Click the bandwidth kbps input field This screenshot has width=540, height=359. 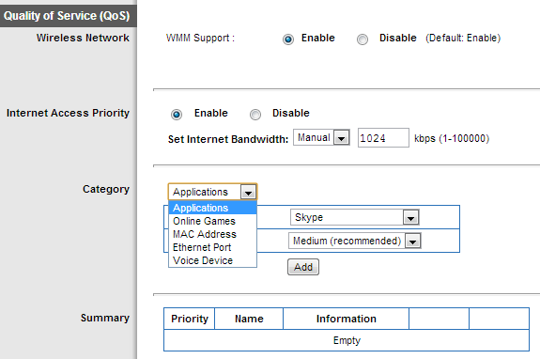383,138
